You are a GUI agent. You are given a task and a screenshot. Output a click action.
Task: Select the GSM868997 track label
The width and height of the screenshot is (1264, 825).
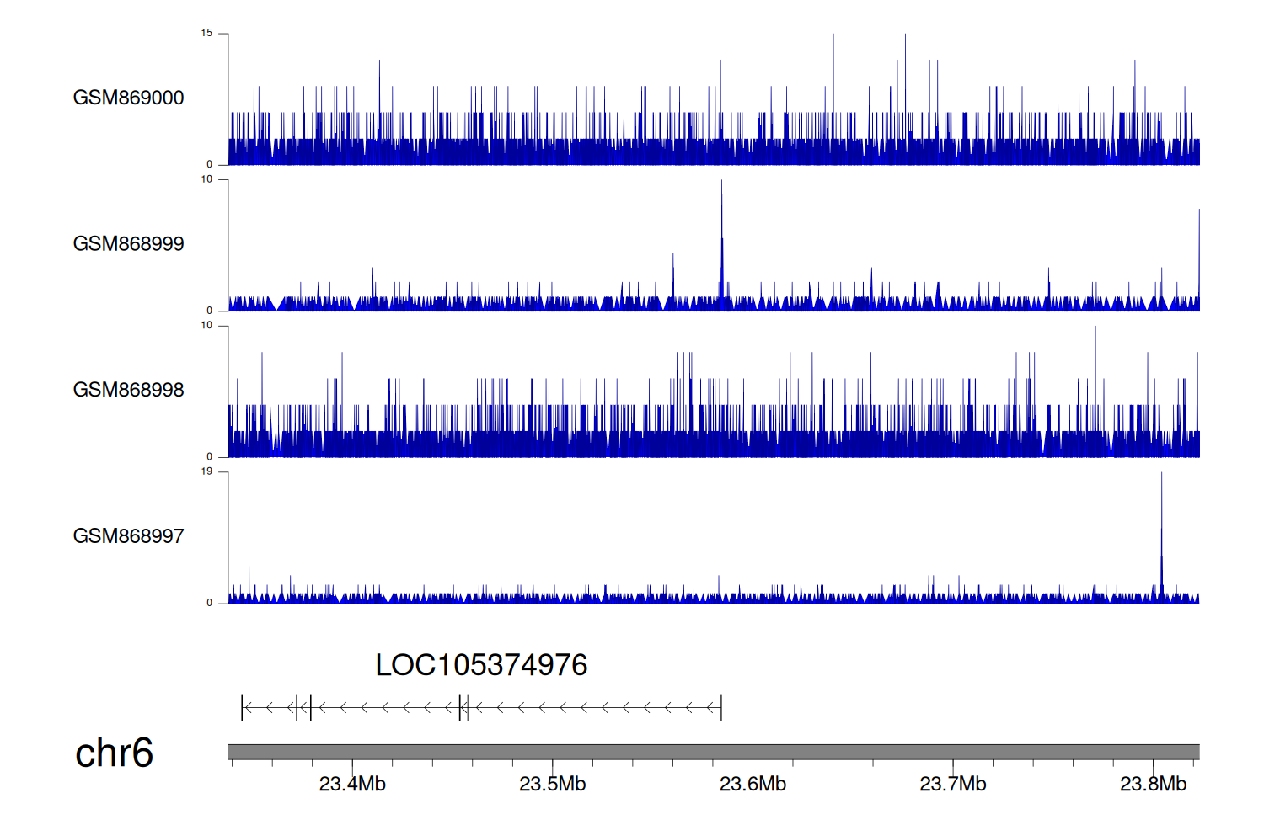pyautogui.click(x=128, y=536)
